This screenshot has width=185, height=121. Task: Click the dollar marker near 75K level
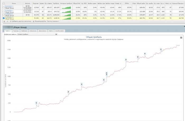[82, 84]
